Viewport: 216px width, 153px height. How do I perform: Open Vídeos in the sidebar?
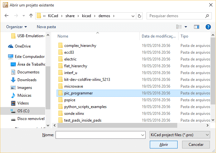[20, 103]
